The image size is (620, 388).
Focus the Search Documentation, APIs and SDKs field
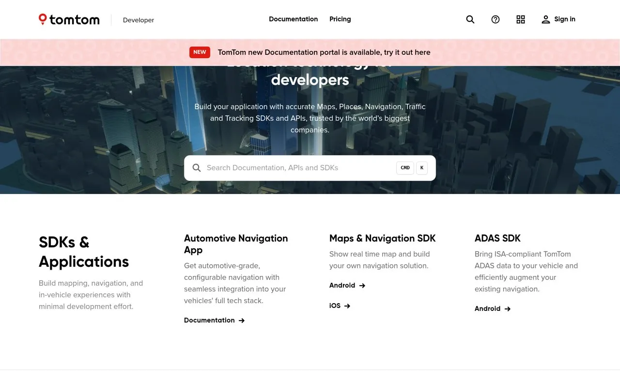310,168
